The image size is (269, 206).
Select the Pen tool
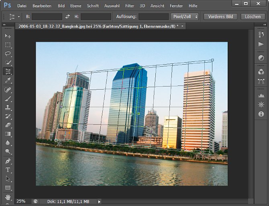tap(8, 161)
